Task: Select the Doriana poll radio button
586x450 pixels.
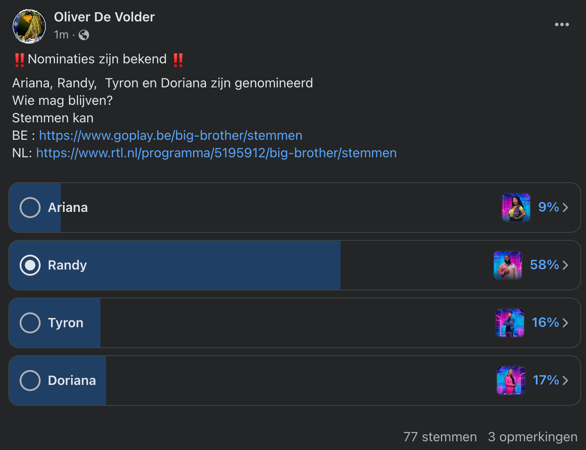Action: pos(30,381)
